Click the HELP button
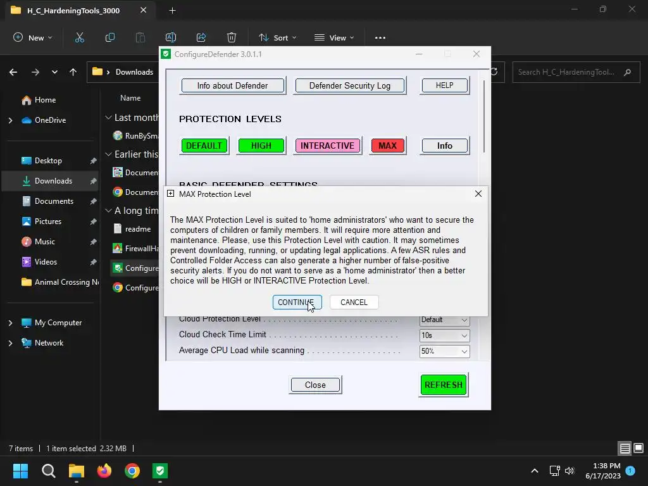This screenshot has height=486, width=648. [x=445, y=85]
